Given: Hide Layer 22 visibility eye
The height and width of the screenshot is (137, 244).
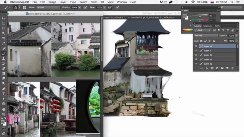Looking at the screenshot, I should pyautogui.click(x=196, y=64).
